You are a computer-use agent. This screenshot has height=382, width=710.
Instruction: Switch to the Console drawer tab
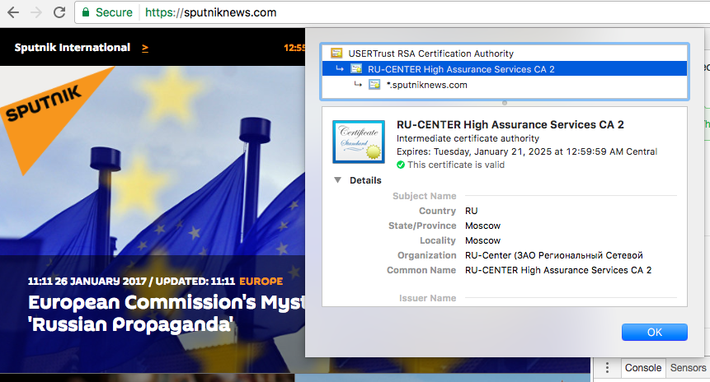(642, 368)
